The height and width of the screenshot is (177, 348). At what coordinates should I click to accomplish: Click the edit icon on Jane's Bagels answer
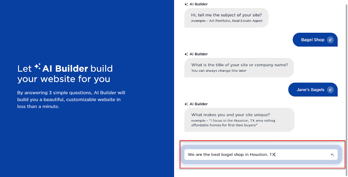(330, 90)
